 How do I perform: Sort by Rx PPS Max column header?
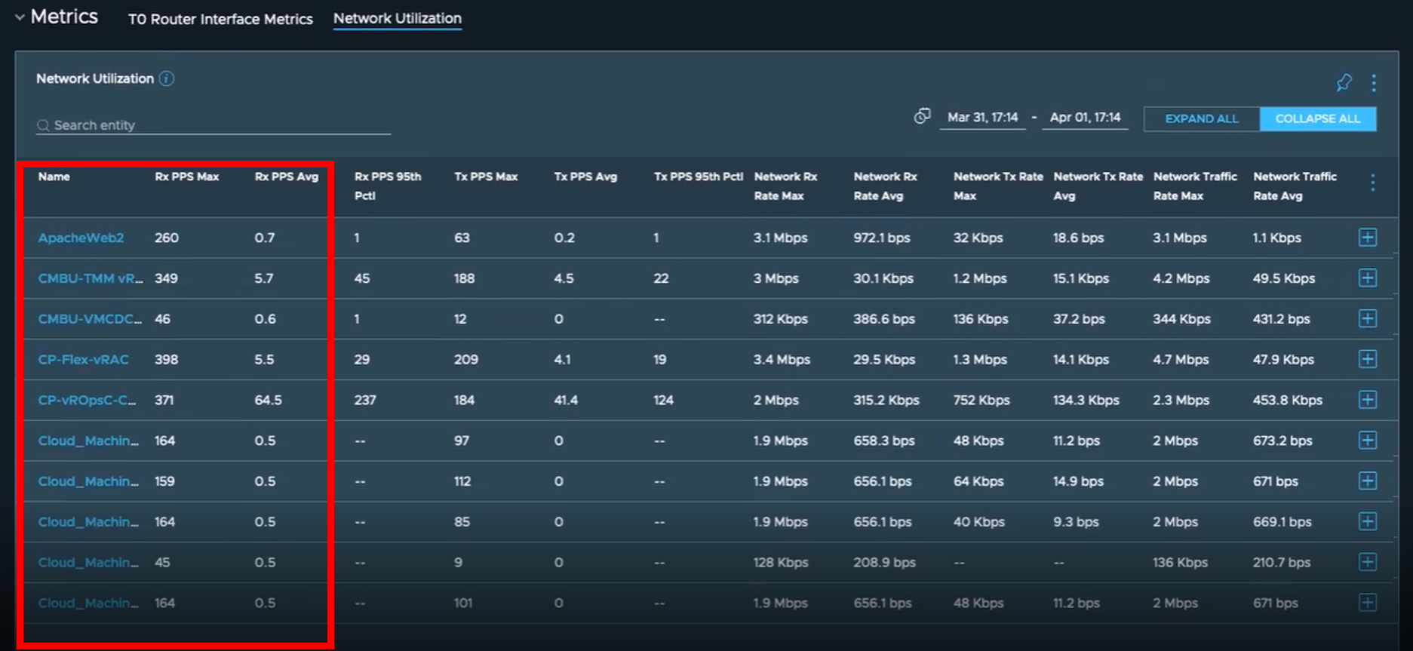(x=186, y=177)
